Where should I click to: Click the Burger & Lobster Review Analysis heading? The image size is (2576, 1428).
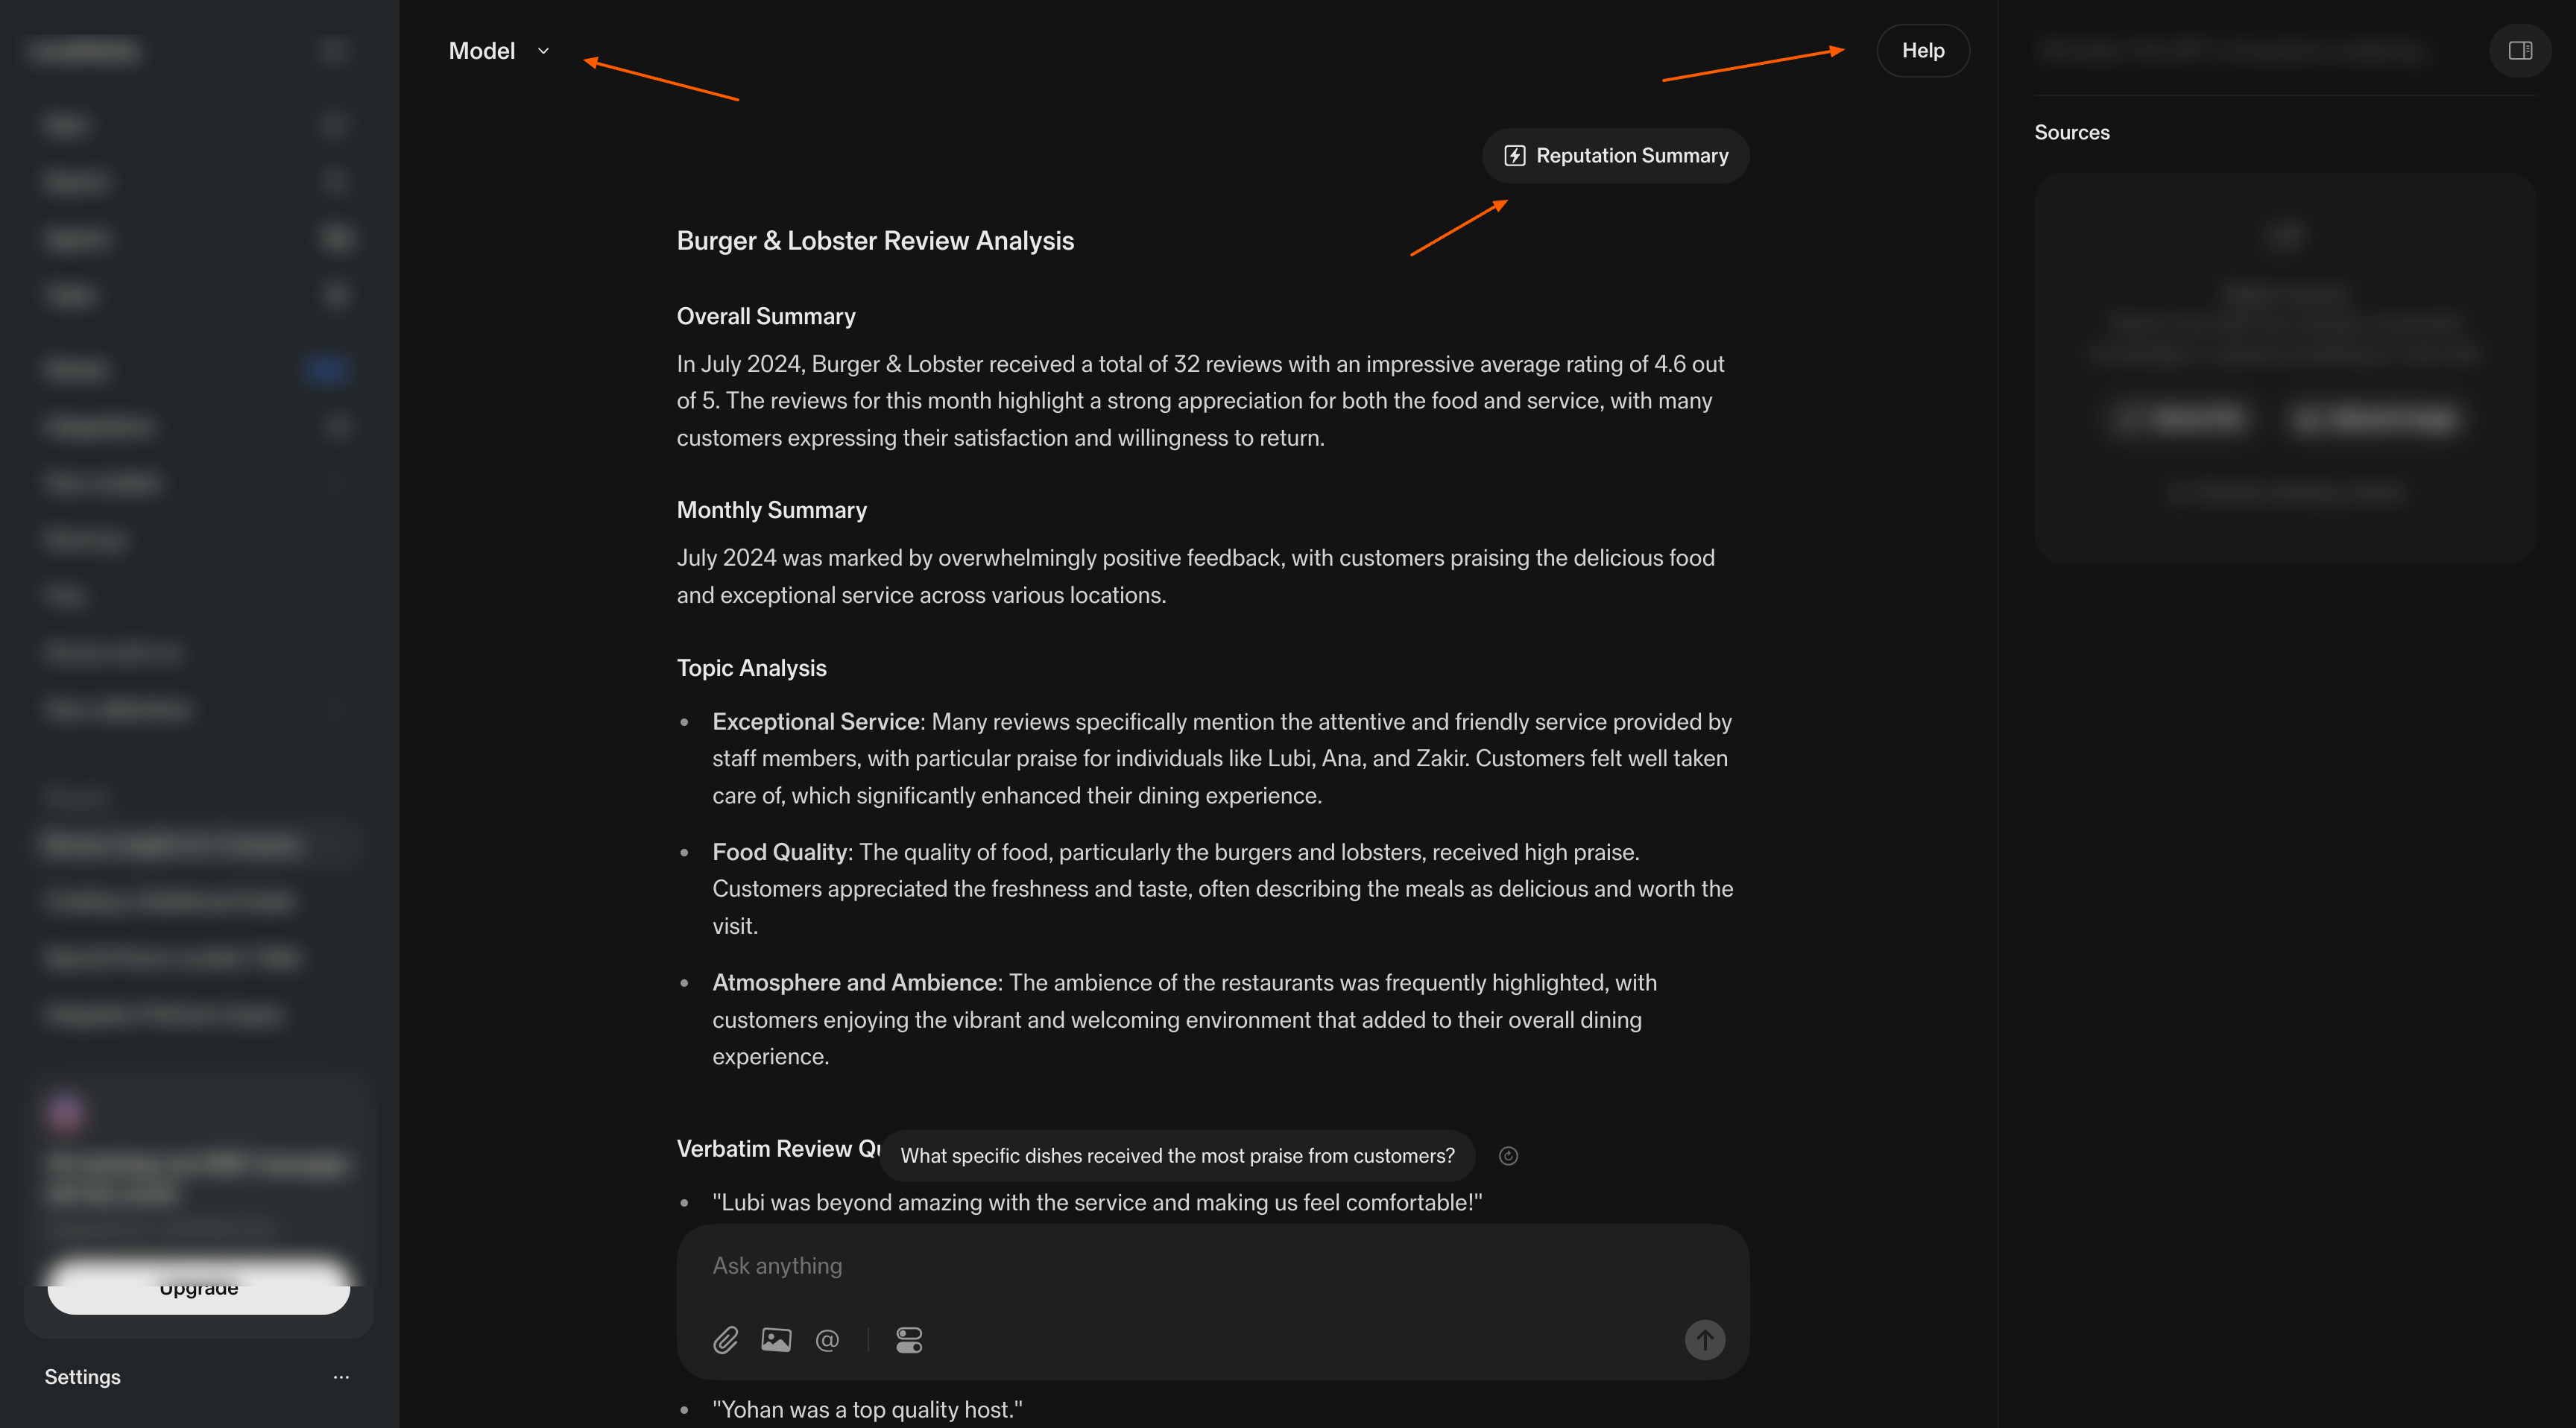pyautogui.click(x=875, y=241)
